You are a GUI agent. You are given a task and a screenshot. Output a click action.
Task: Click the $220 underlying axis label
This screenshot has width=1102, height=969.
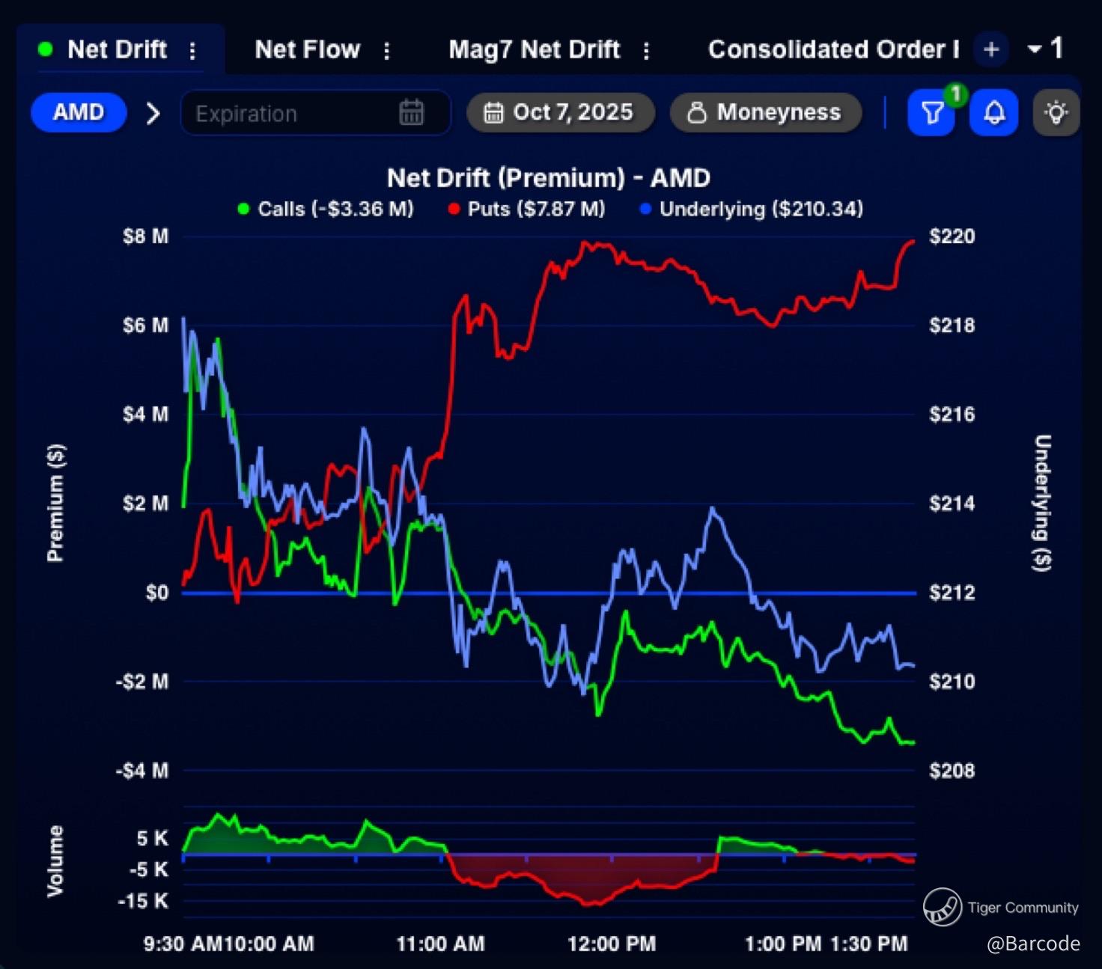click(x=952, y=236)
